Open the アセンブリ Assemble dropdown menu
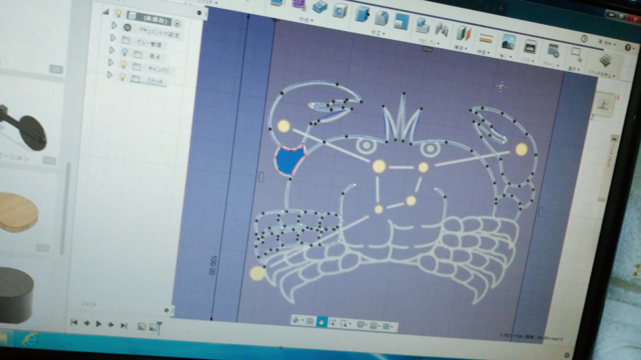The image size is (641, 360). (x=428, y=42)
